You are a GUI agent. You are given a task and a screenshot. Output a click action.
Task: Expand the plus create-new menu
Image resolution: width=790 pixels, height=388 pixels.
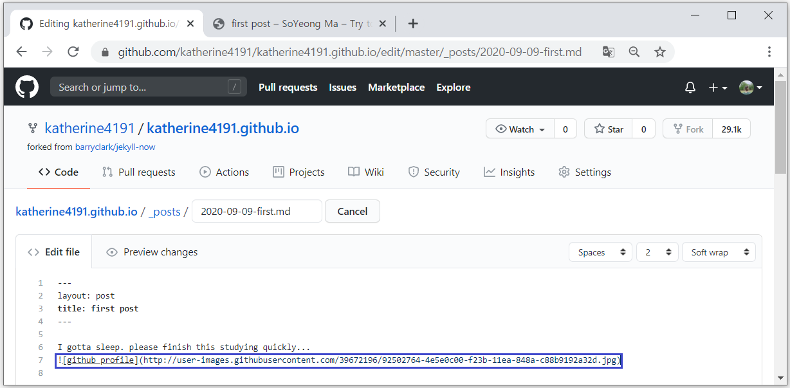[718, 88]
